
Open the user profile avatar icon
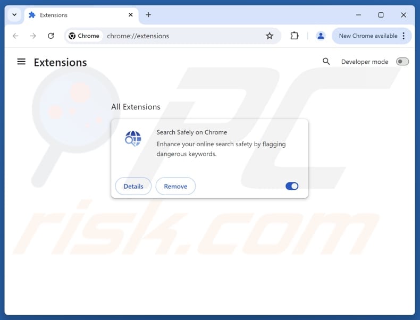(321, 36)
